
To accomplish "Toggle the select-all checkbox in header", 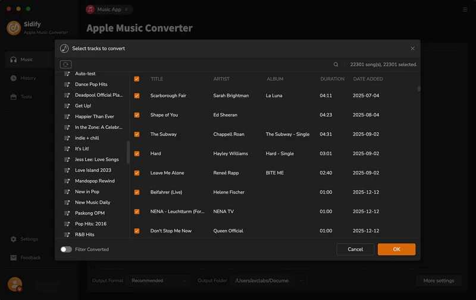I will (x=137, y=79).
